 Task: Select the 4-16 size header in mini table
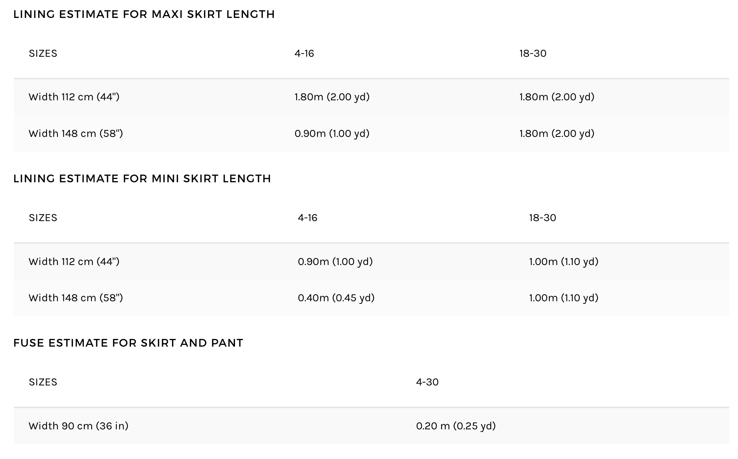[307, 218]
